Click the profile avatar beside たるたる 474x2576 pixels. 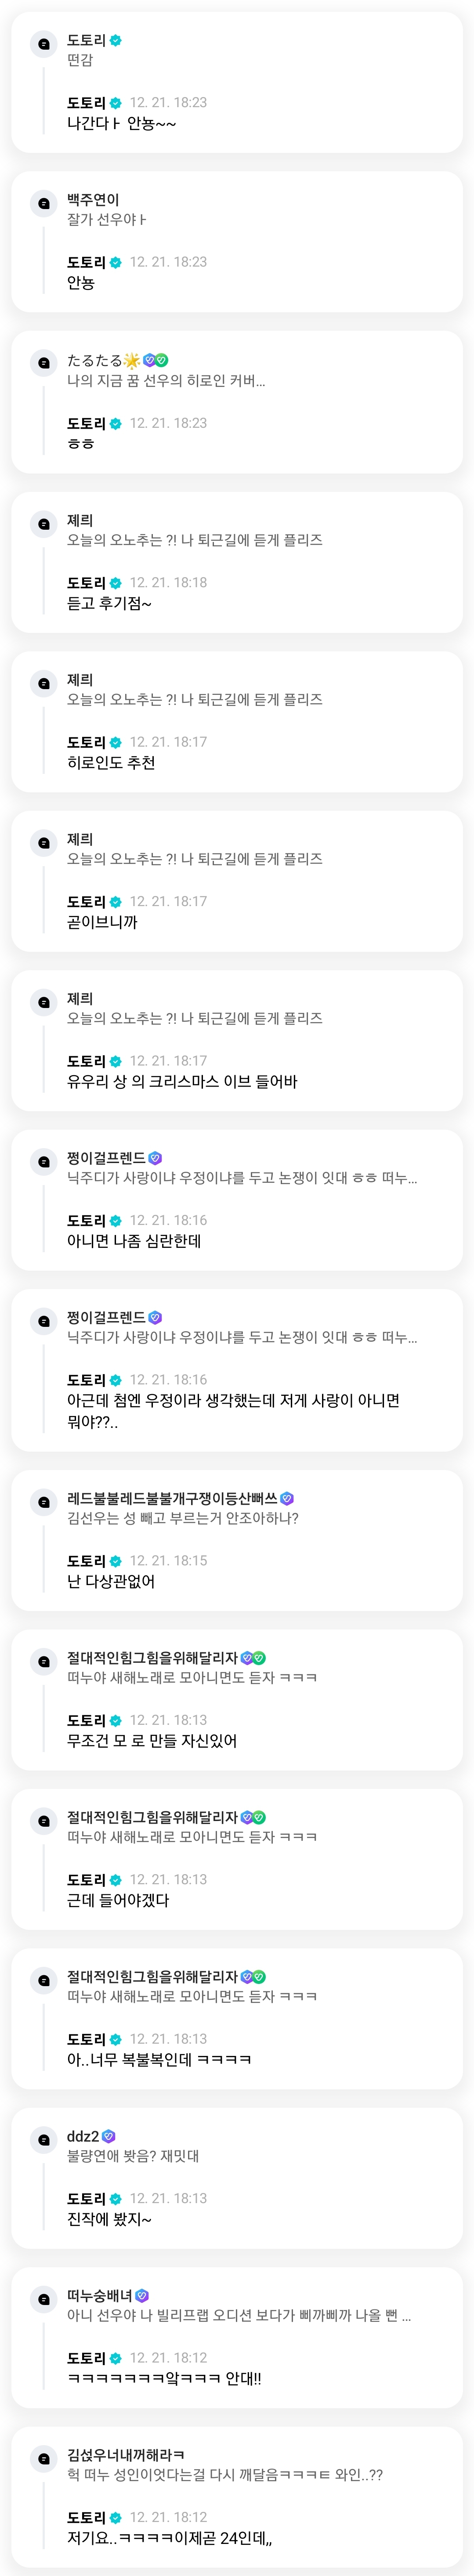[x=43, y=363]
